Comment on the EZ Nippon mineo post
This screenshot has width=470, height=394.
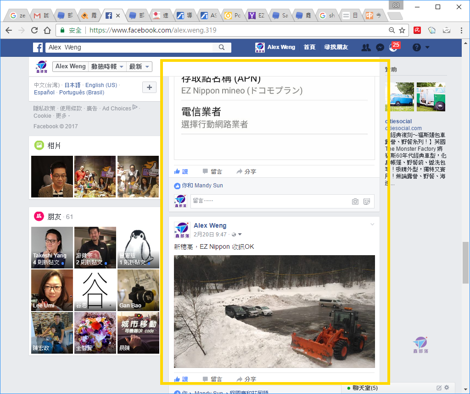point(213,171)
